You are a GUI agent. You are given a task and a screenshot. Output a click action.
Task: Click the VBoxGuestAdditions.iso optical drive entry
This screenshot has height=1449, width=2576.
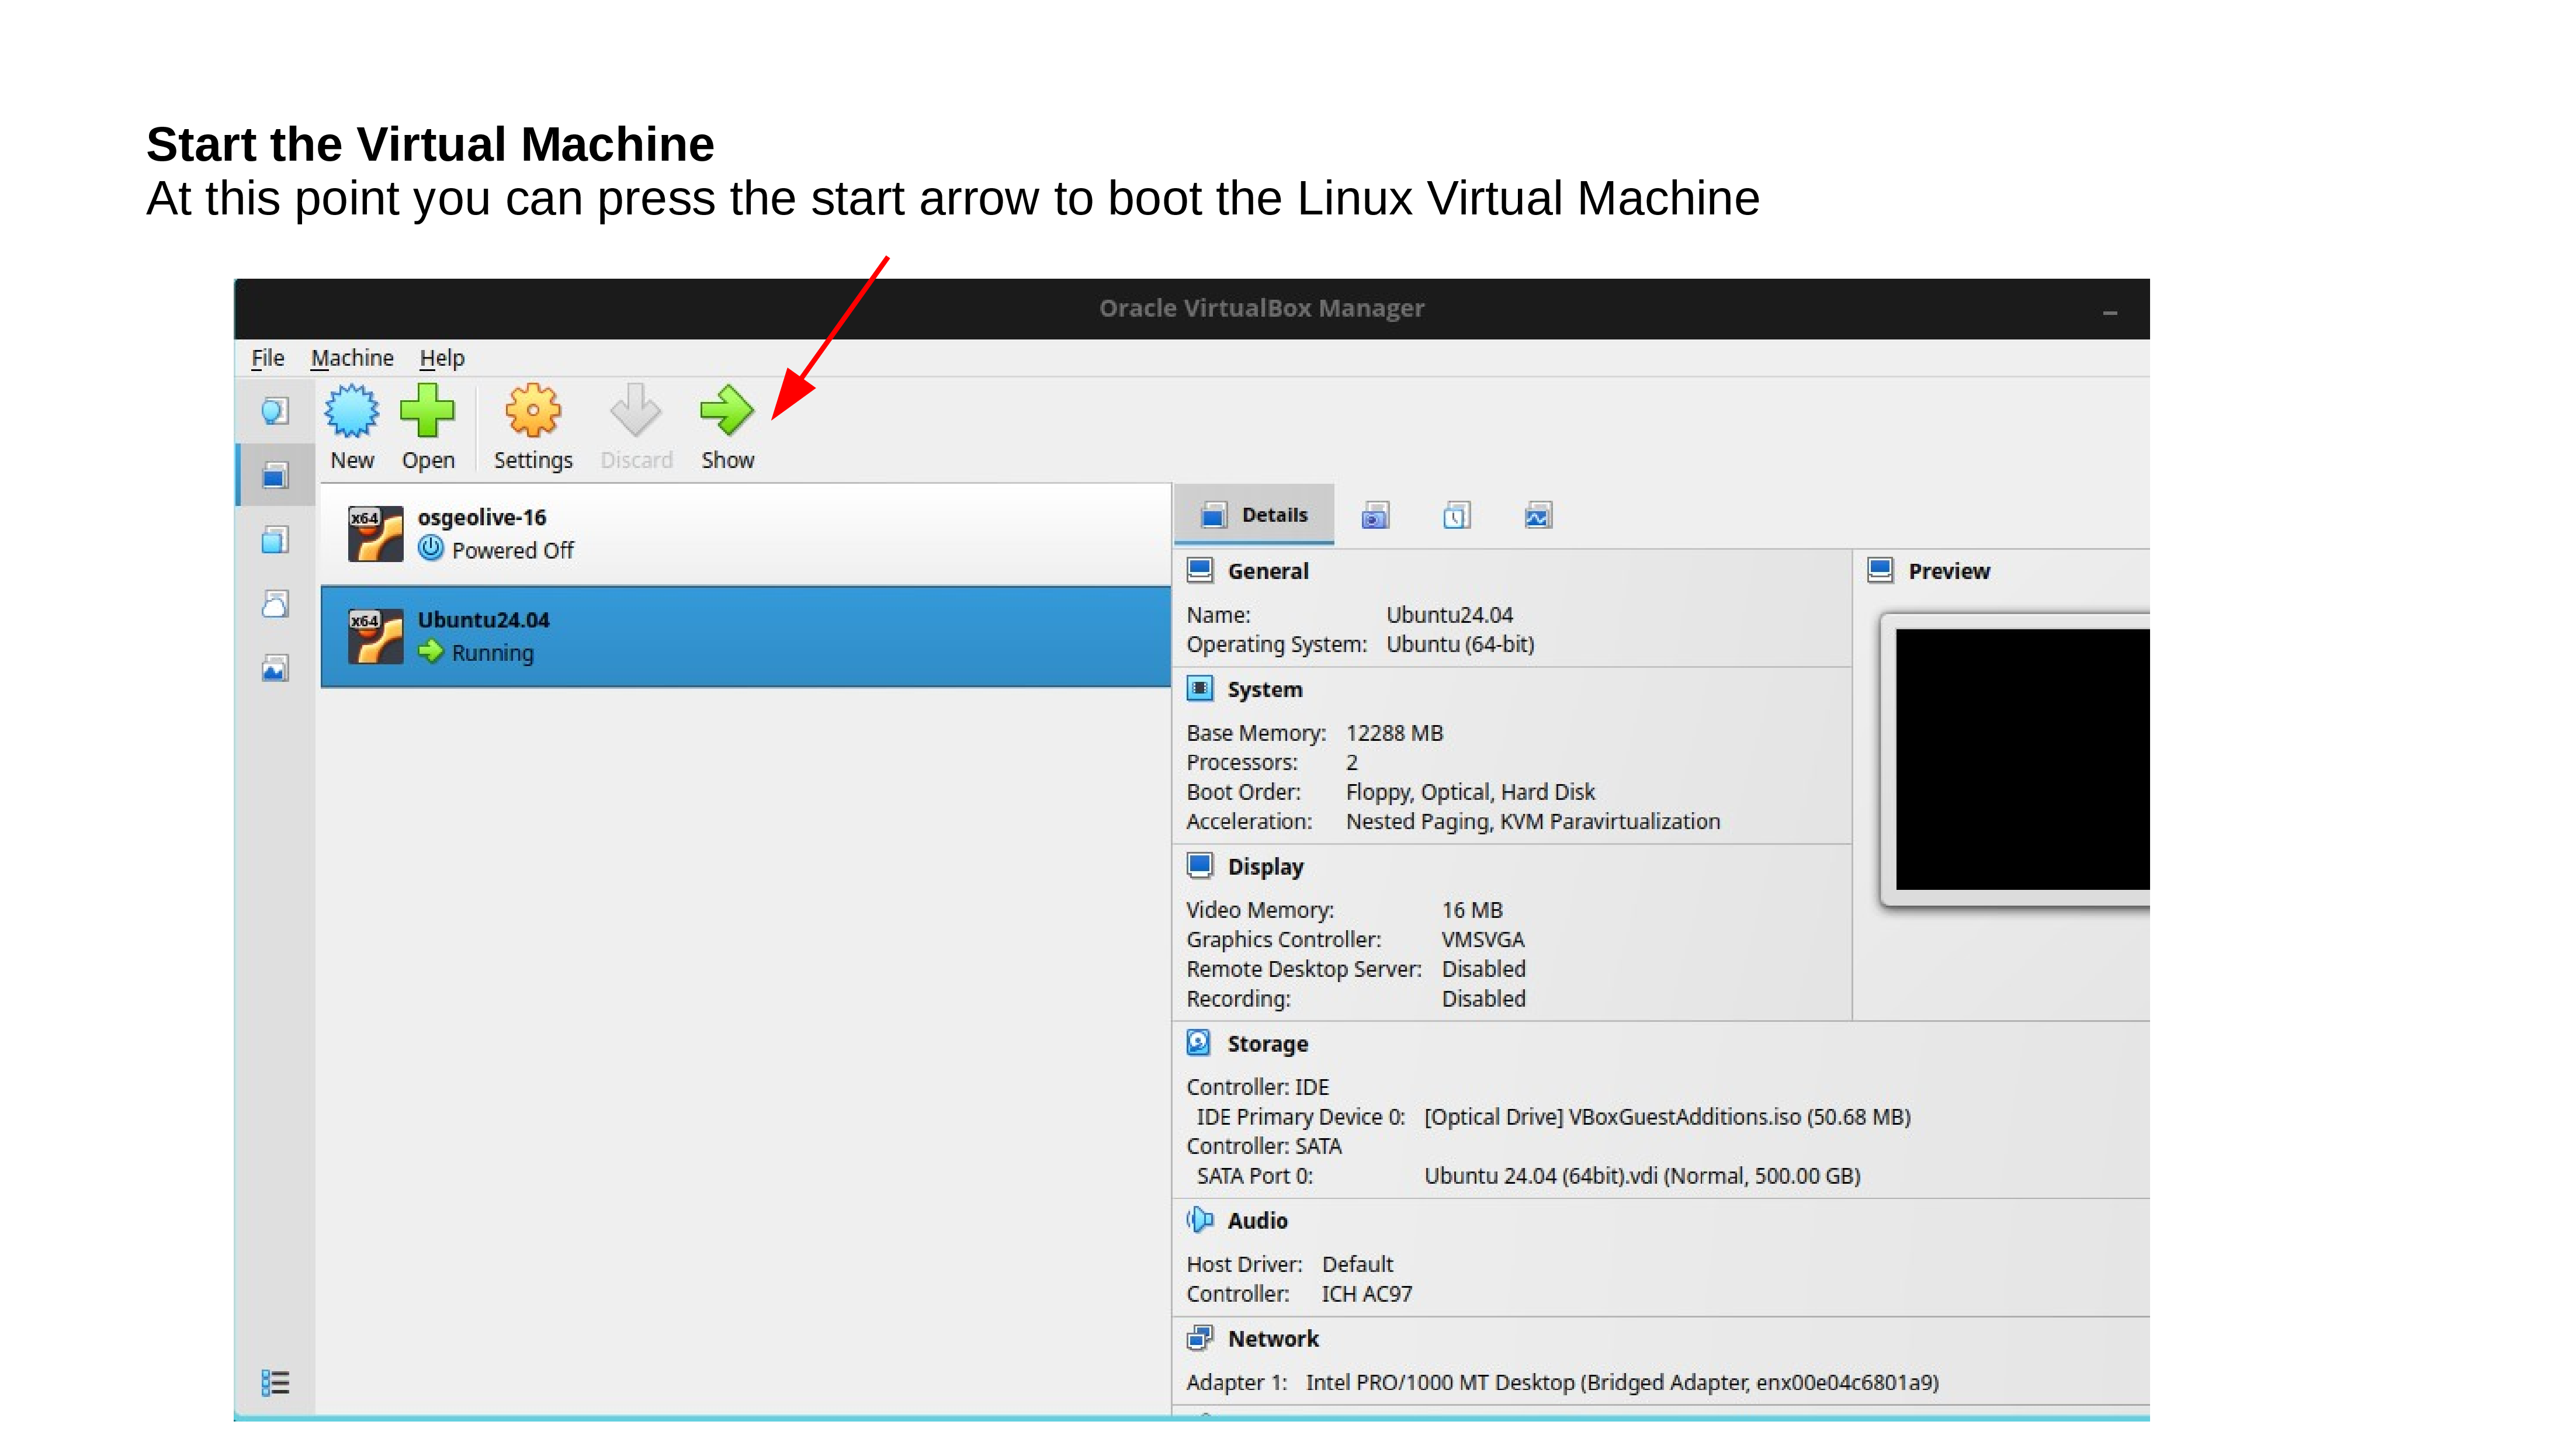[x=1667, y=1117]
